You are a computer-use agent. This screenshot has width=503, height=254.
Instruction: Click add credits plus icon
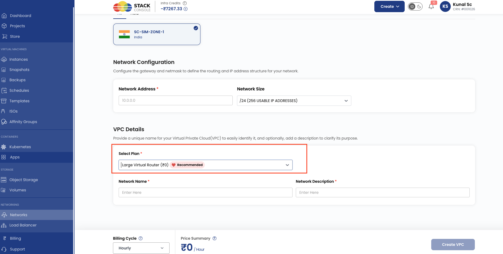[186, 9]
